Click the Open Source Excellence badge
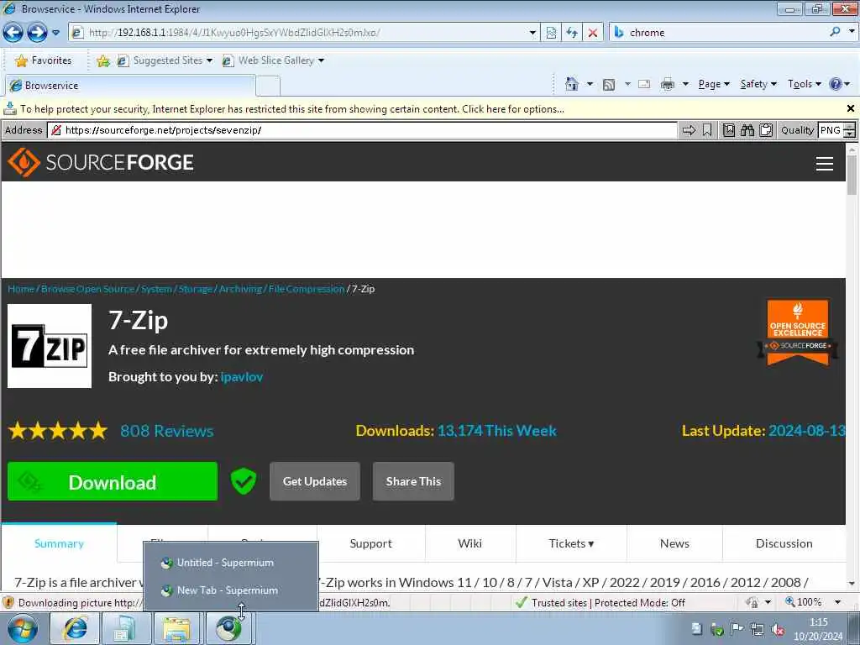The height and width of the screenshot is (645, 860). click(x=798, y=333)
